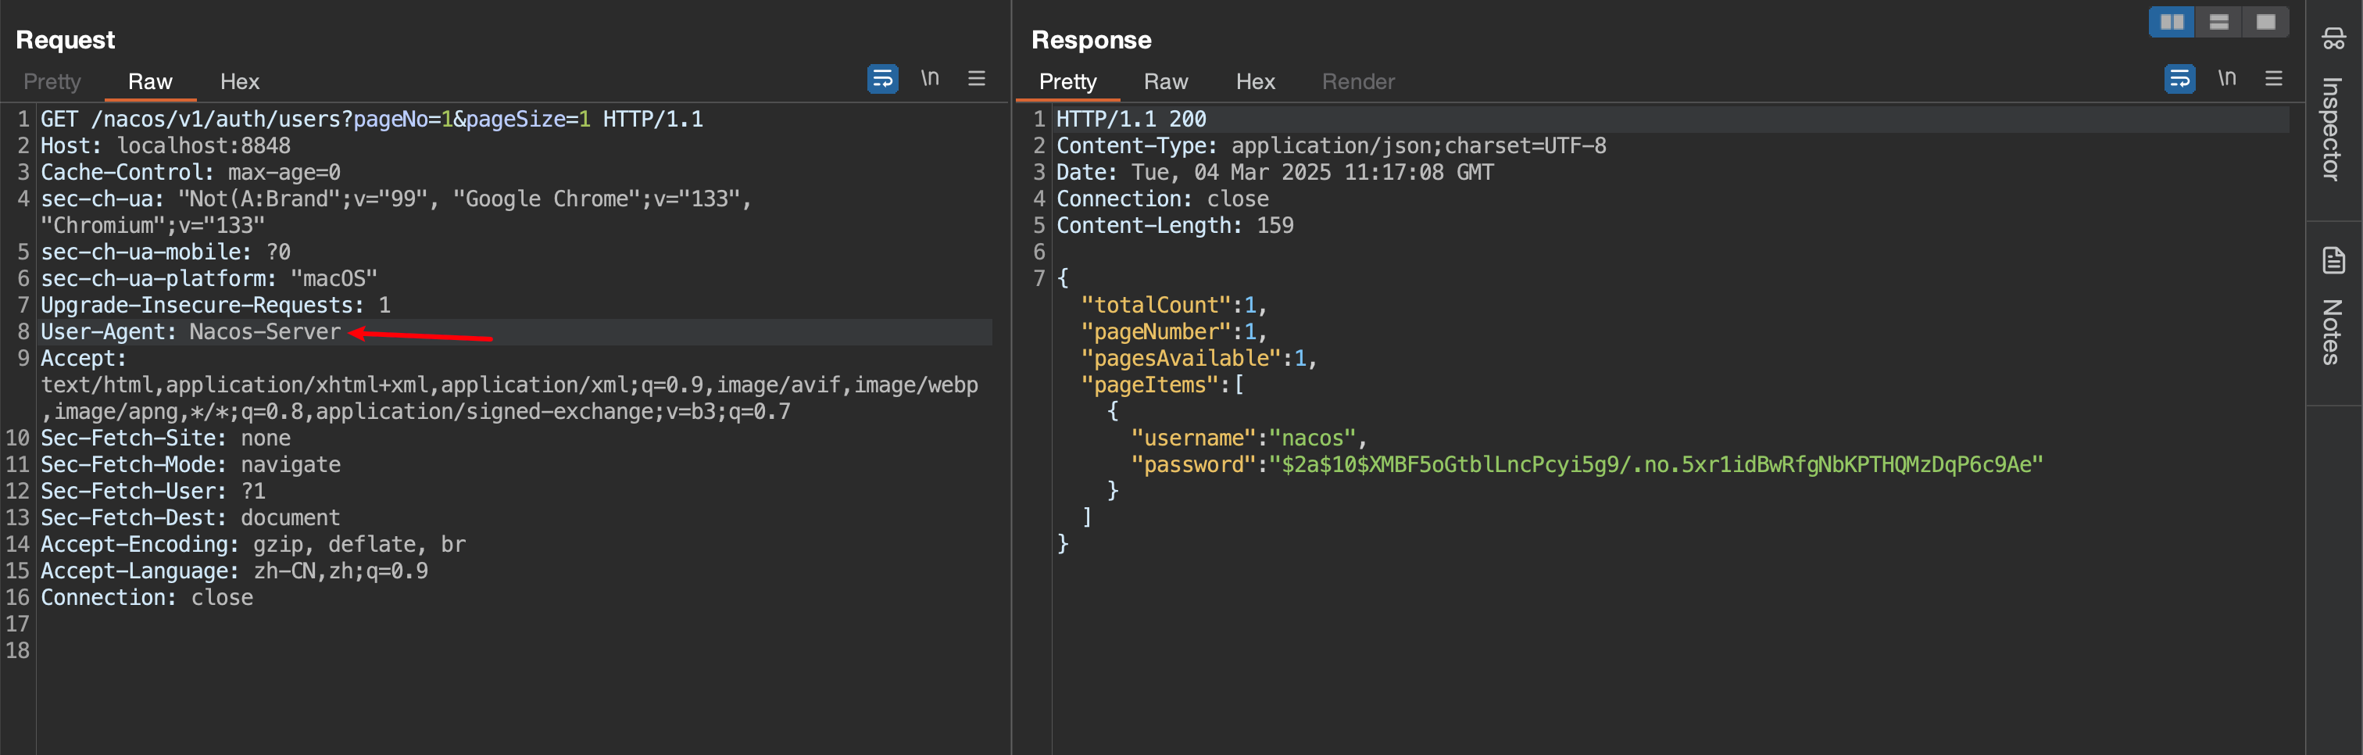Open Response panel options menu

coord(2274,79)
